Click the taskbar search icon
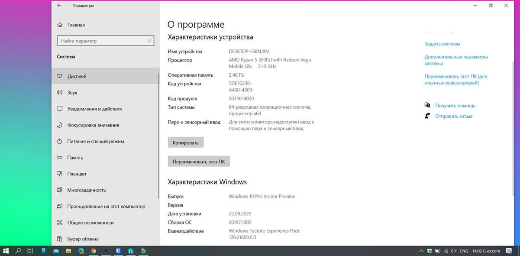The height and width of the screenshot is (256, 520). click(18, 251)
